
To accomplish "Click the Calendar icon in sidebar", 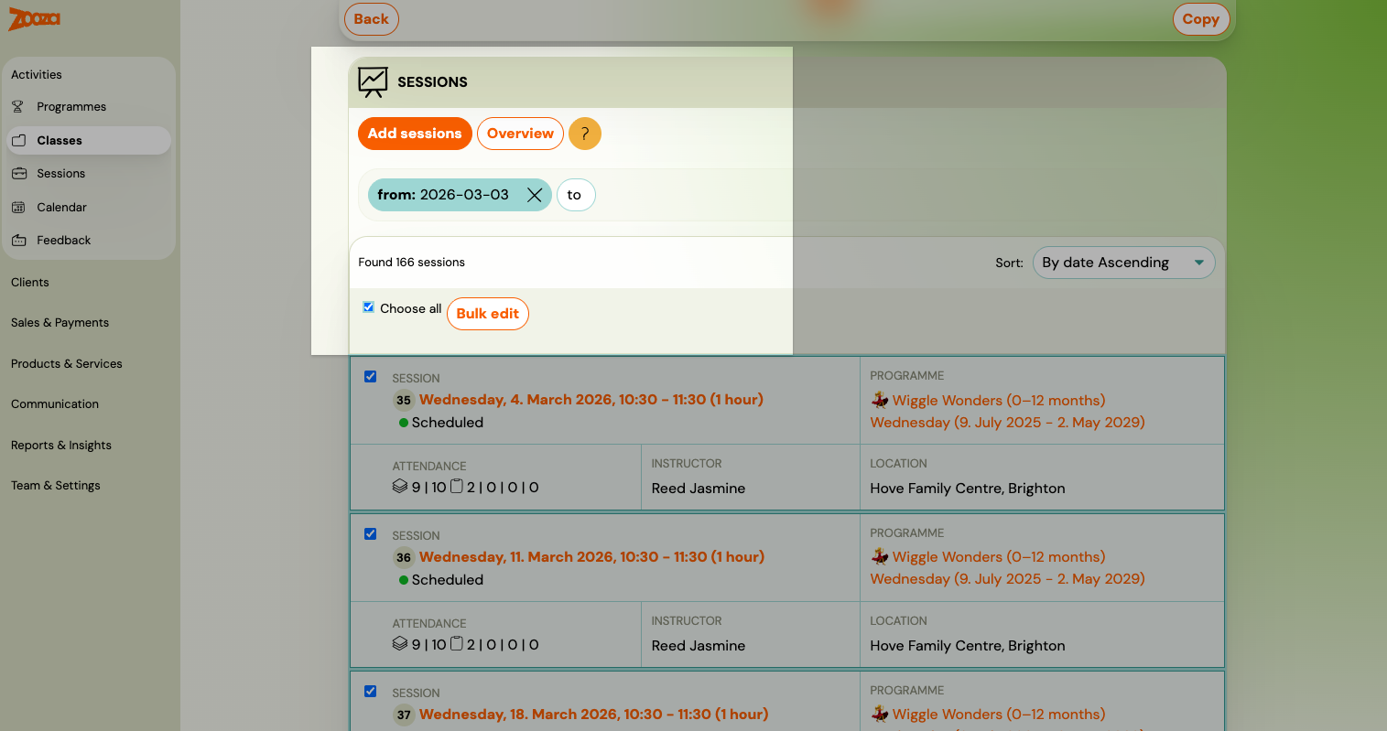I will (x=18, y=207).
